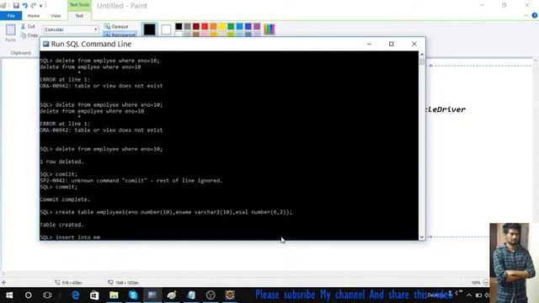Switch to the Home ribbon tab
The width and height of the screenshot is (539, 303).
[x=34, y=16]
